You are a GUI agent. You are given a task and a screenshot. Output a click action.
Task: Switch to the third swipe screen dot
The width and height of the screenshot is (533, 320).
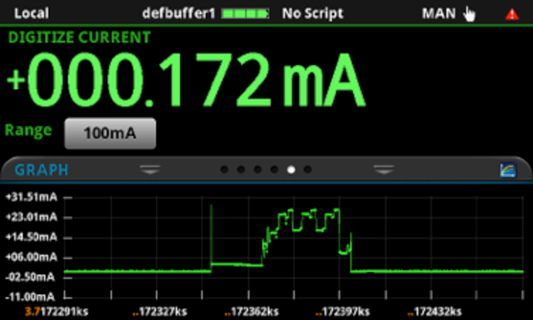[x=258, y=170]
